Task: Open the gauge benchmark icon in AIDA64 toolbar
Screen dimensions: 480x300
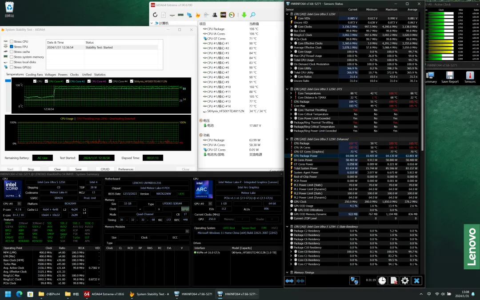Action: pos(232,15)
